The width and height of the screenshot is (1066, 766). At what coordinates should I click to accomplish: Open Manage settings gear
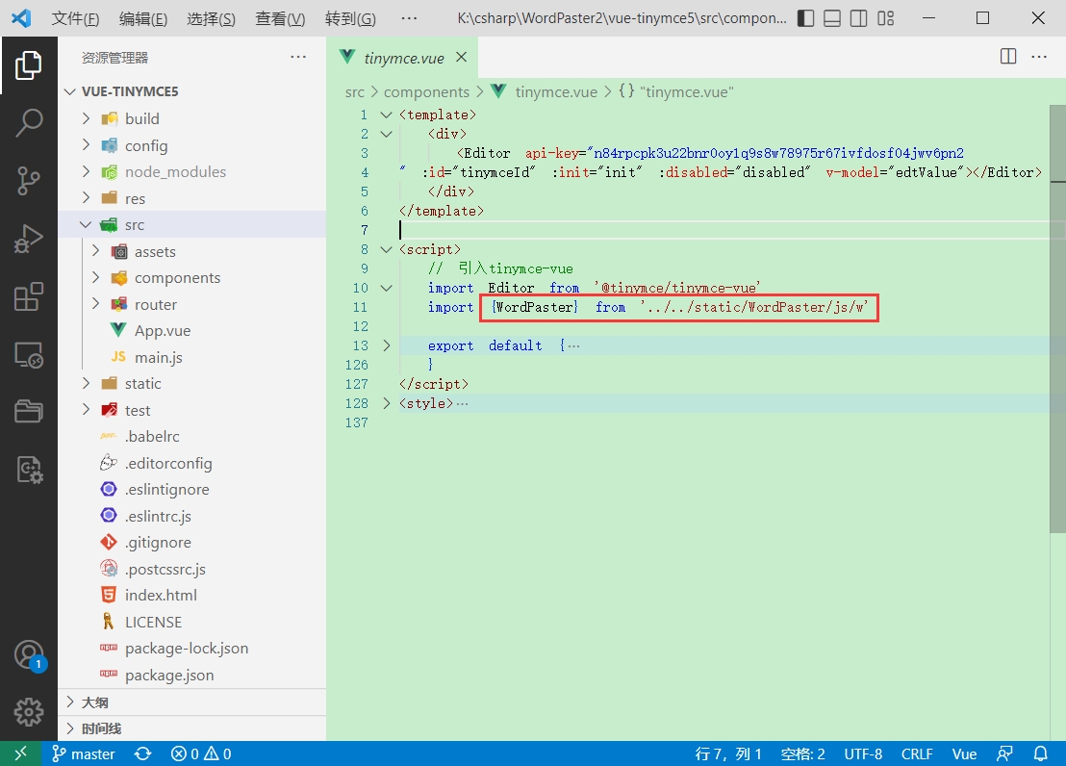pyautogui.click(x=29, y=712)
